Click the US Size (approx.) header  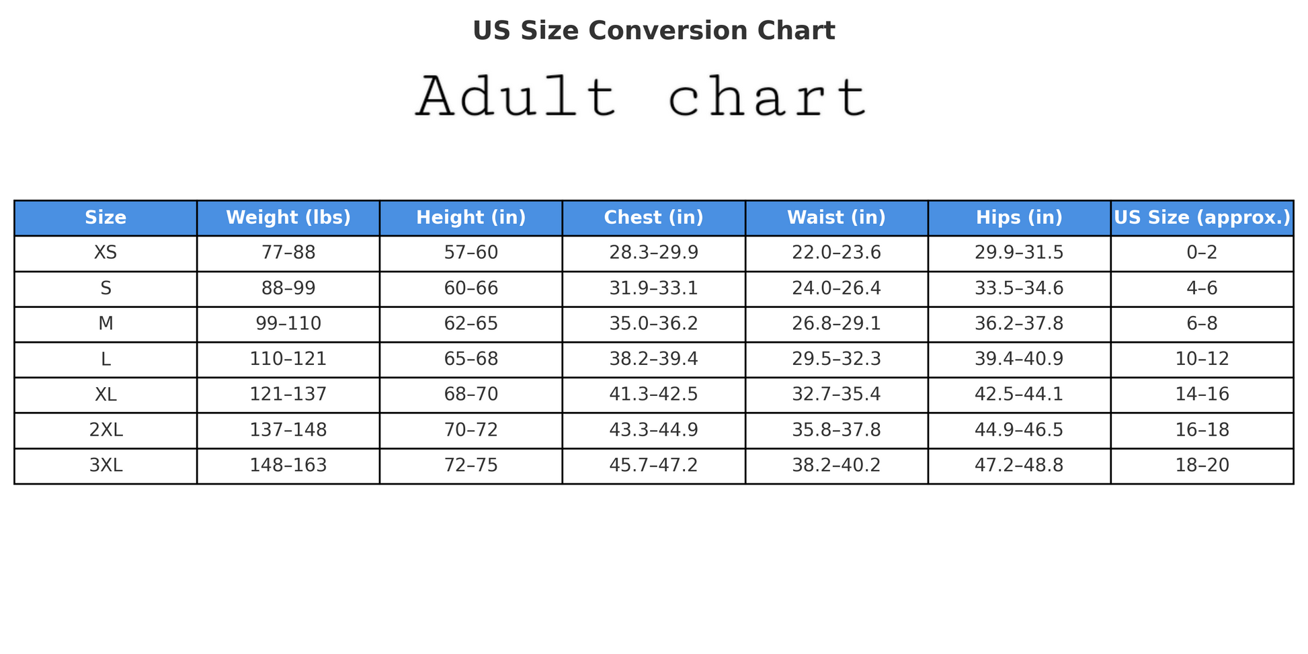[x=1202, y=218]
